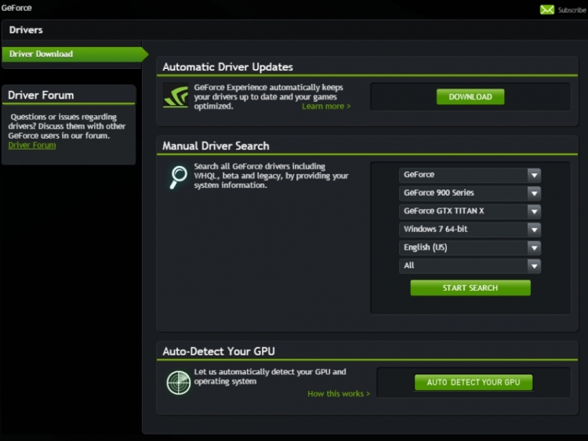Open the GeForce GTX TITAN X dropdown

(470, 211)
